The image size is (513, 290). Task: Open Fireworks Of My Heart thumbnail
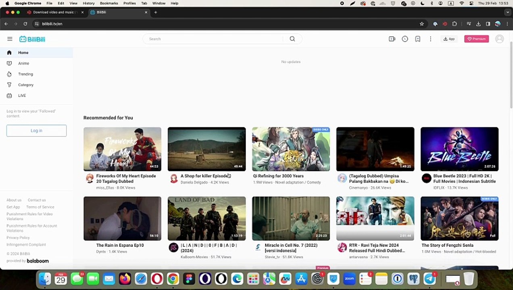122,149
